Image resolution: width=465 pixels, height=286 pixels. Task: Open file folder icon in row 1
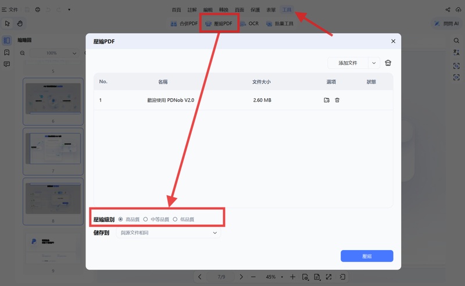327,101
